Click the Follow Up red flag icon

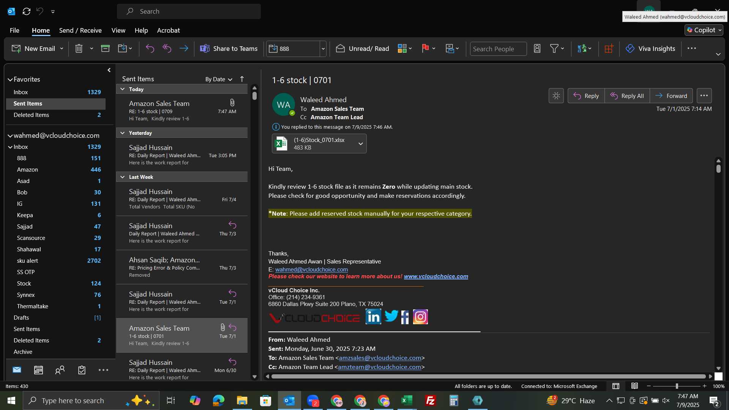[x=425, y=49]
